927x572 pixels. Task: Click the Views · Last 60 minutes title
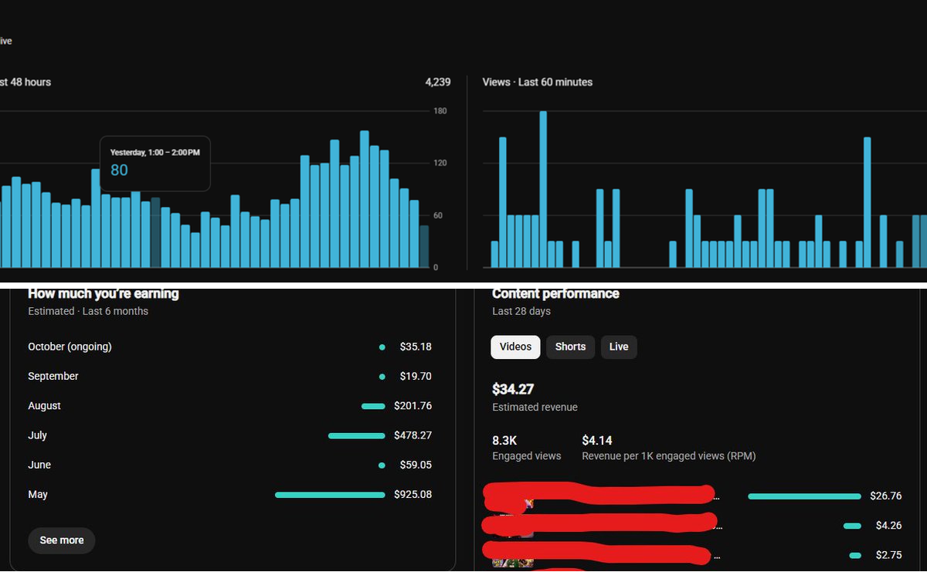(x=538, y=82)
